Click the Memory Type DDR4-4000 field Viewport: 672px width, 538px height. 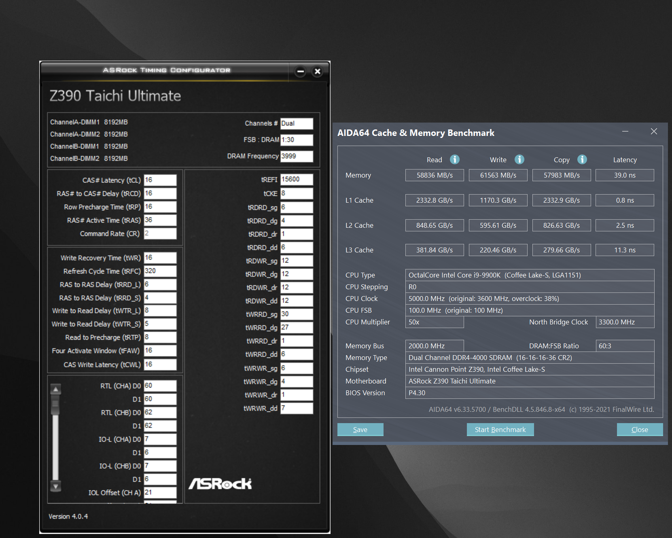pos(530,358)
